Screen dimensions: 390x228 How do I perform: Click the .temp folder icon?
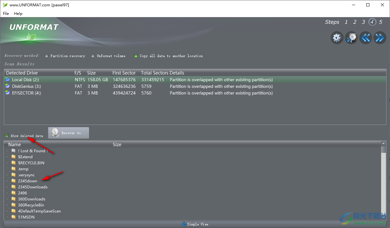pyautogui.click(x=13, y=169)
